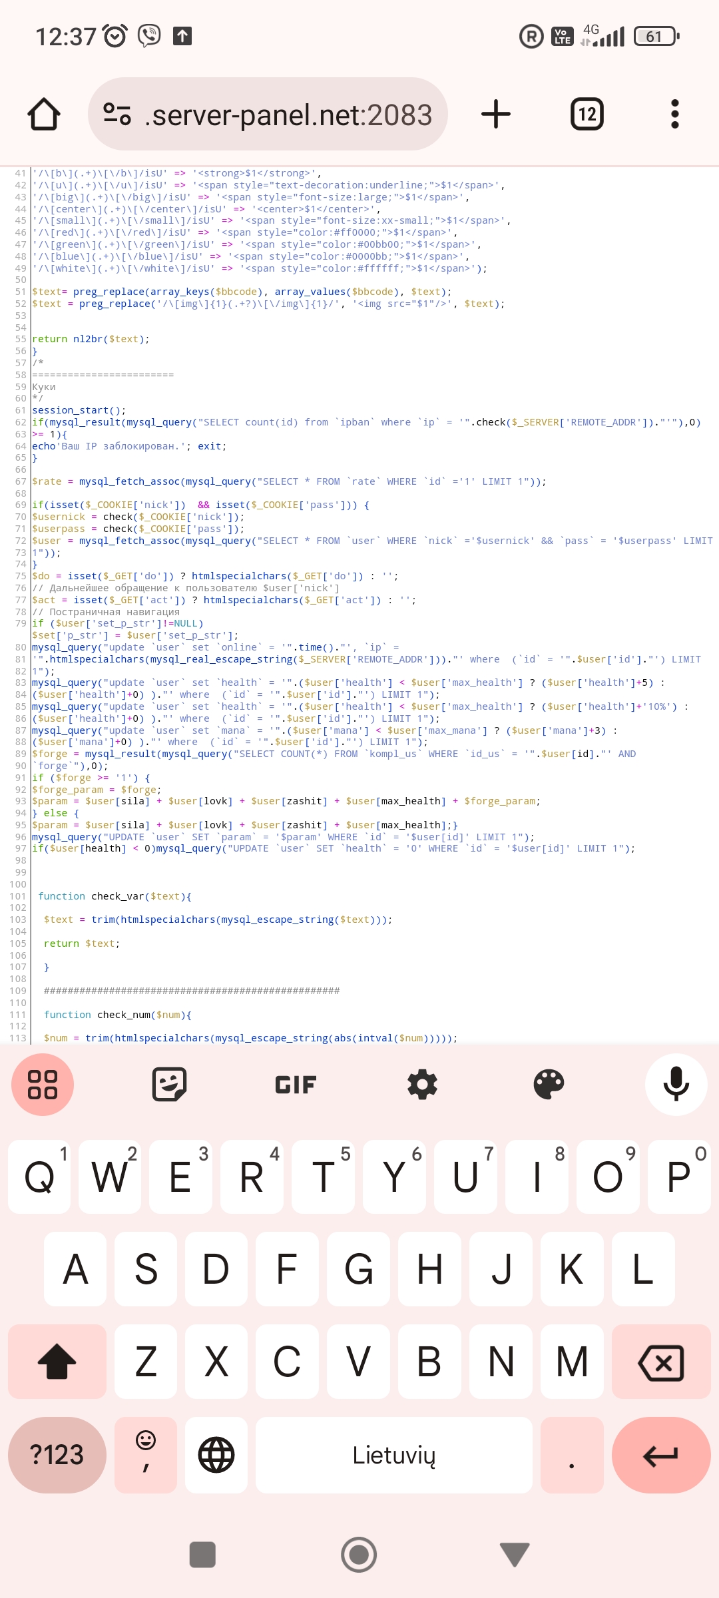719x1598 pixels.
Task: Open the browser three-dot overflow menu
Action: tap(674, 115)
